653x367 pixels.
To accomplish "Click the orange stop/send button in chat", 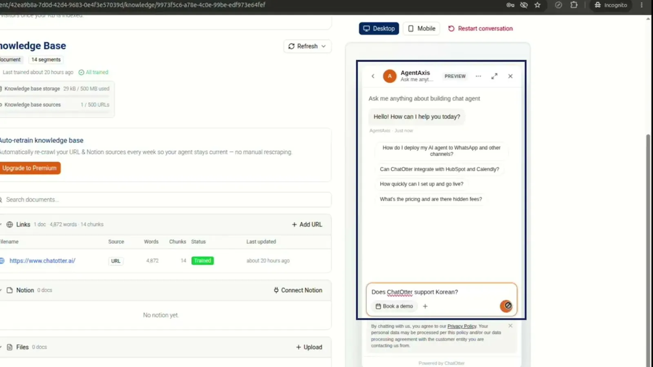I will 506,306.
